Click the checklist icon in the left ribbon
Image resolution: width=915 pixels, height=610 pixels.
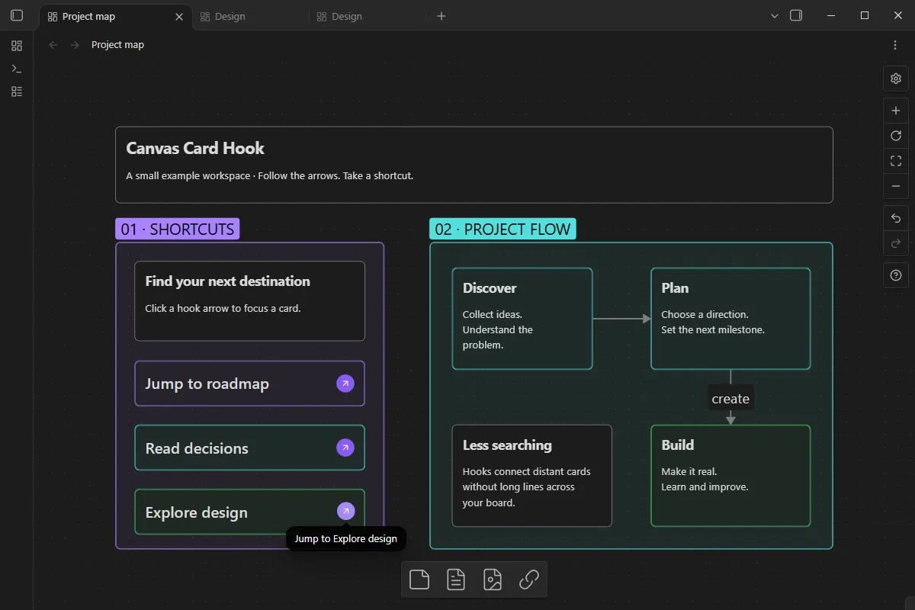click(x=17, y=91)
